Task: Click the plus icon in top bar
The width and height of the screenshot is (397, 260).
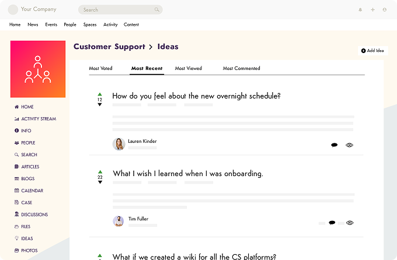Action: pyautogui.click(x=372, y=10)
